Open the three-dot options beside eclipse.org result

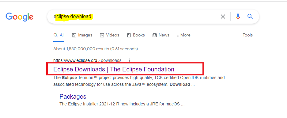click(x=129, y=60)
